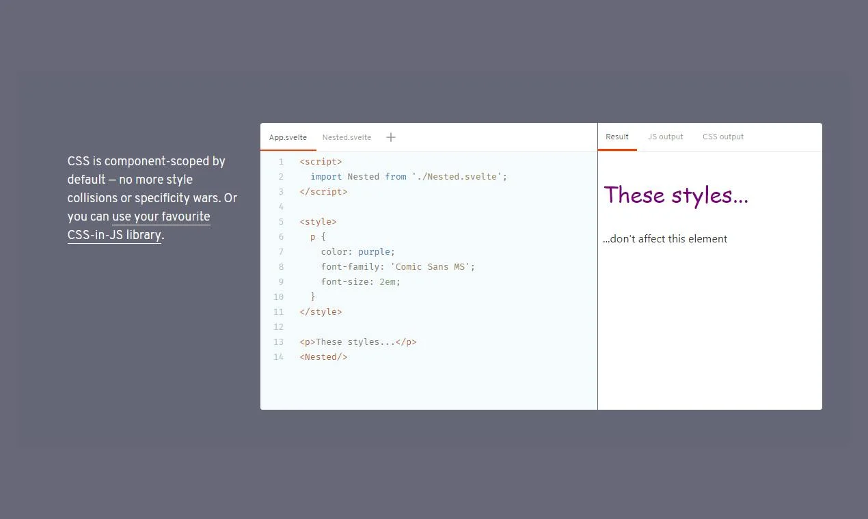This screenshot has width=868, height=519.
Task: Select the Result output tab
Action: click(617, 137)
